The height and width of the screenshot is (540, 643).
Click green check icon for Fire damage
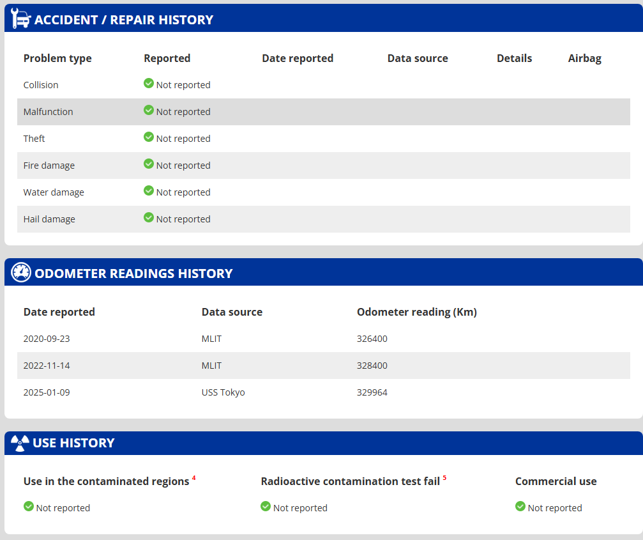pyautogui.click(x=149, y=164)
